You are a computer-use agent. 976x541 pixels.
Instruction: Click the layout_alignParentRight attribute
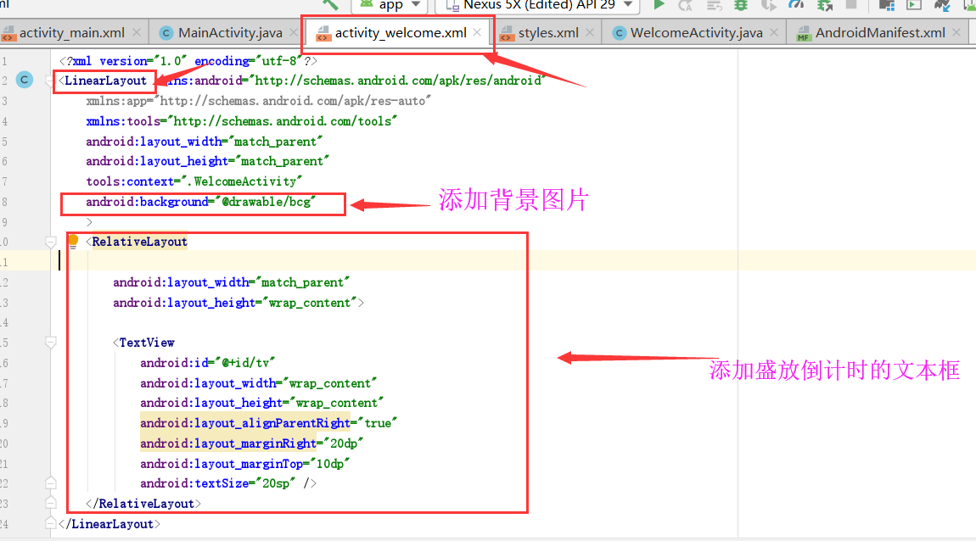pos(268,423)
